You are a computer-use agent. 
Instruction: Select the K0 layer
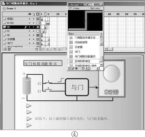pyautogui.click(x=21, y=35)
